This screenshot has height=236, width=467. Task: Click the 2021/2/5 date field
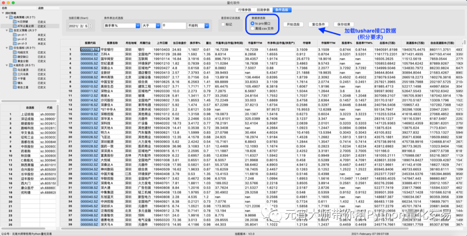[x=78, y=26]
